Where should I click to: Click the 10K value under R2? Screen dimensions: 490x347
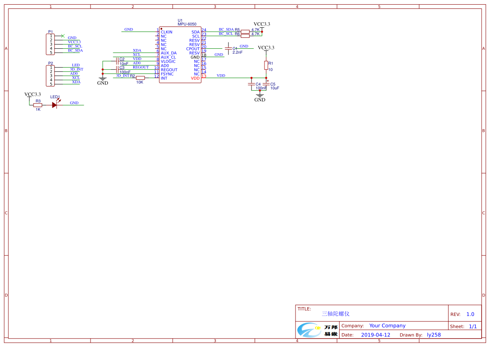pos(140,82)
